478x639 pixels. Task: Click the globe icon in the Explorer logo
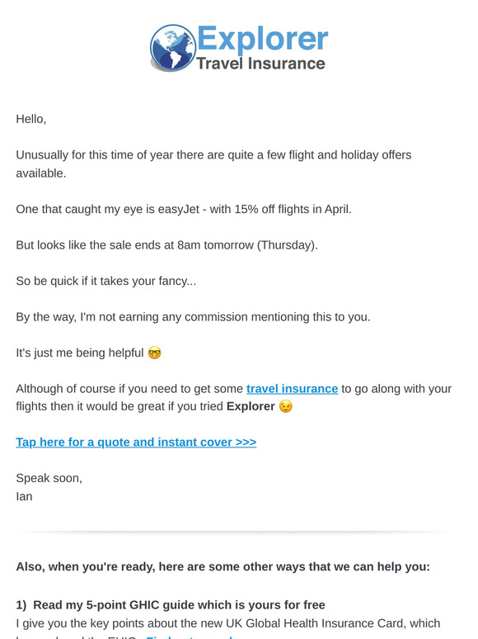[x=173, y=48]
